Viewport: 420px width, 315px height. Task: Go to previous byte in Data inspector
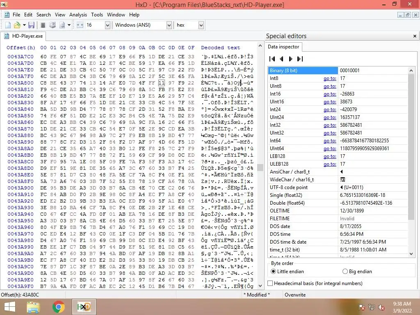pyautogui.click(x=281, y=59)
